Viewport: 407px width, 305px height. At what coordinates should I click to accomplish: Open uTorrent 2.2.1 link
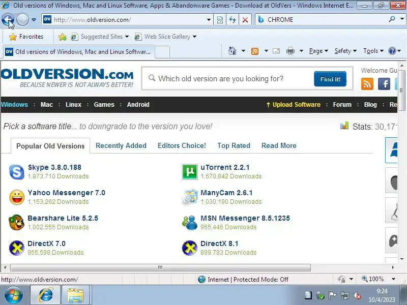click(x=225, y=167)
